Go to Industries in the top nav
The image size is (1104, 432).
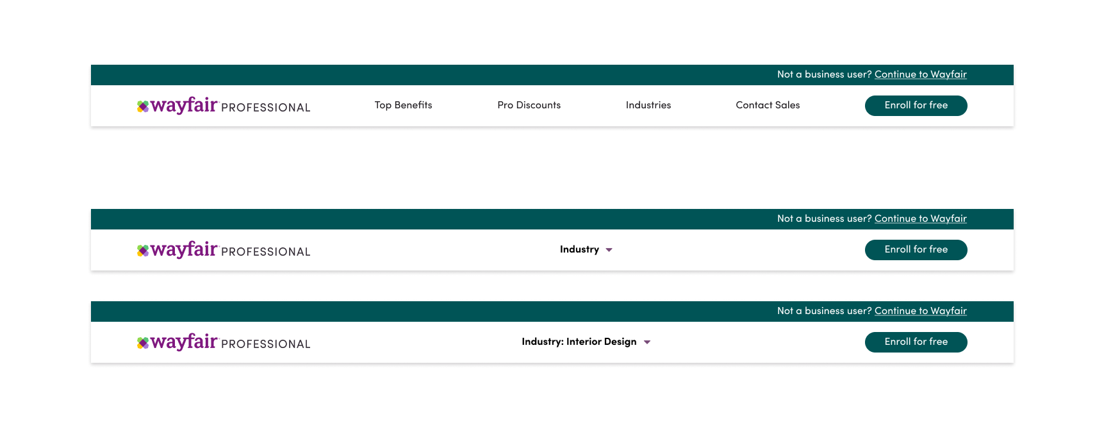click(648, 105)
